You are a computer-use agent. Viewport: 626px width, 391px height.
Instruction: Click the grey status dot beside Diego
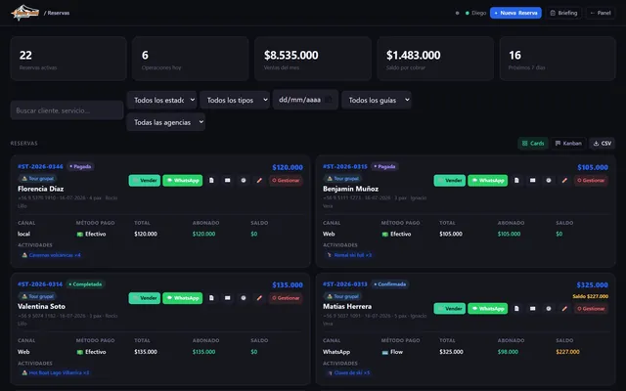[457, 13]
